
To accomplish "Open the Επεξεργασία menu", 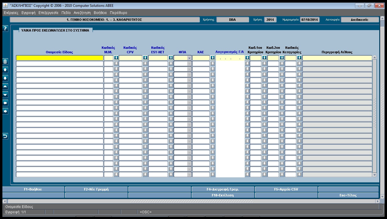I will click(x=48, y=13).
